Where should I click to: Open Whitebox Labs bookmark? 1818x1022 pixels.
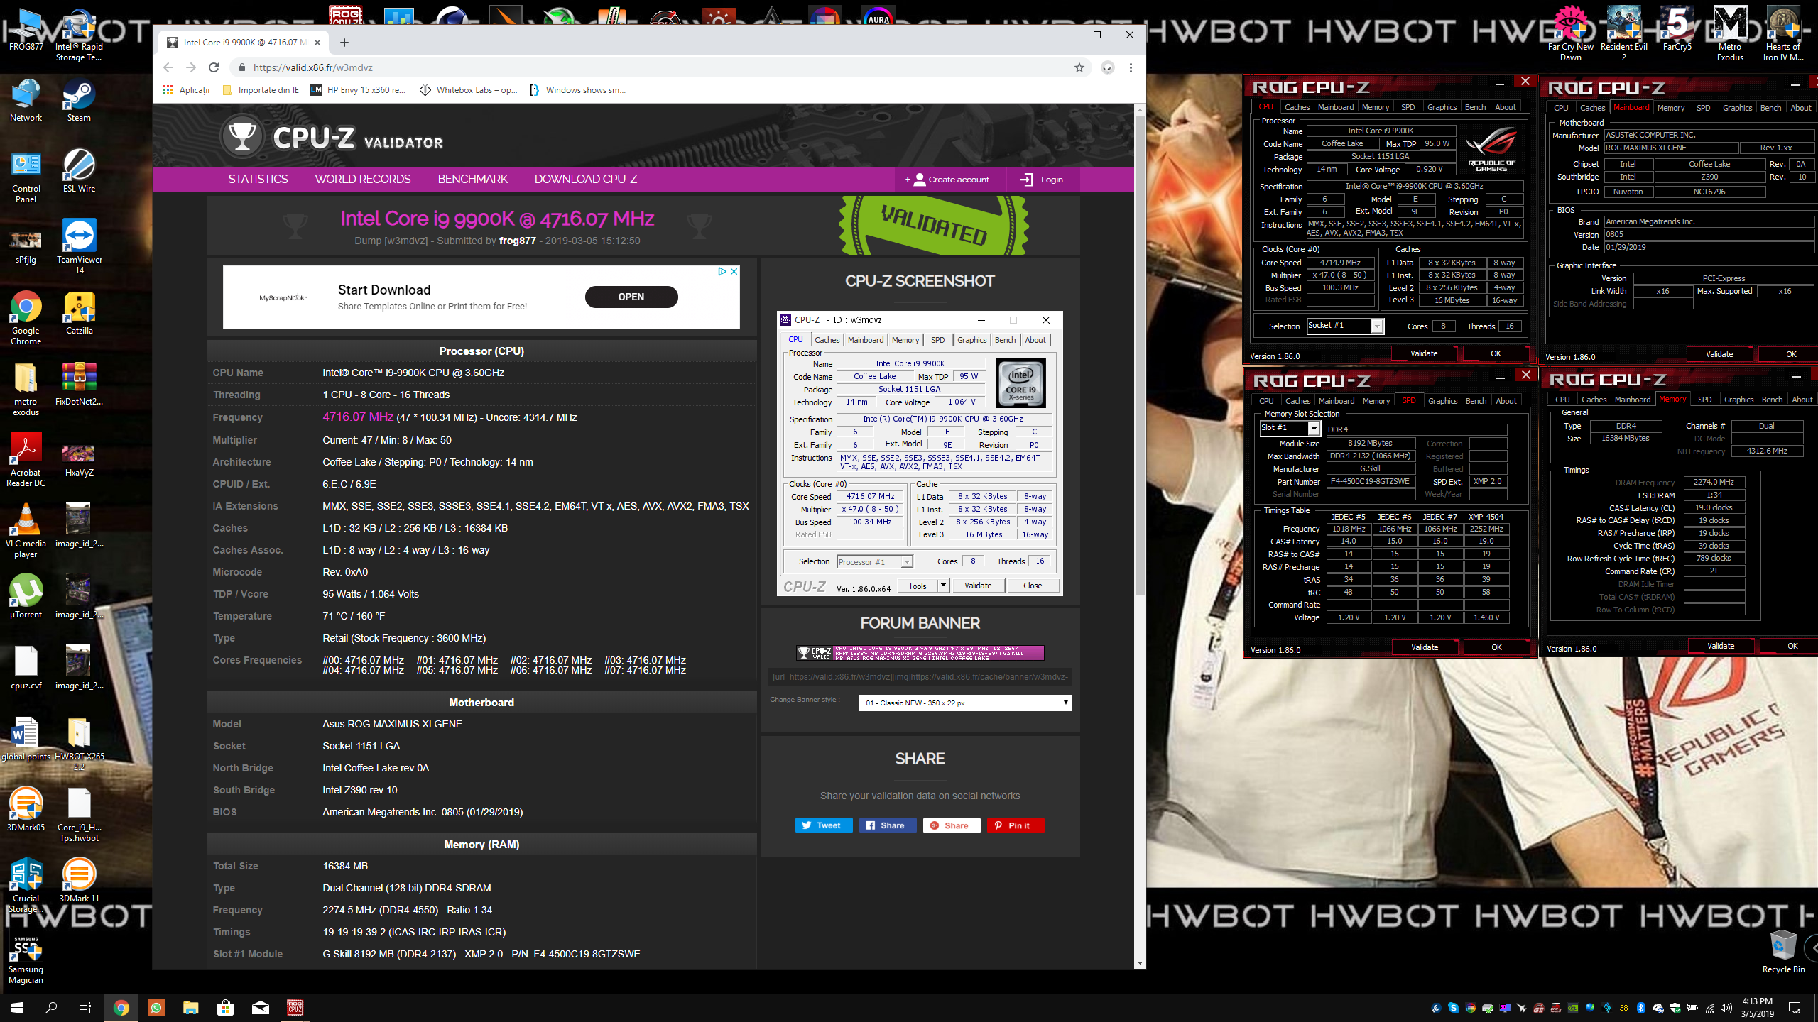click(x=469, y=90)
